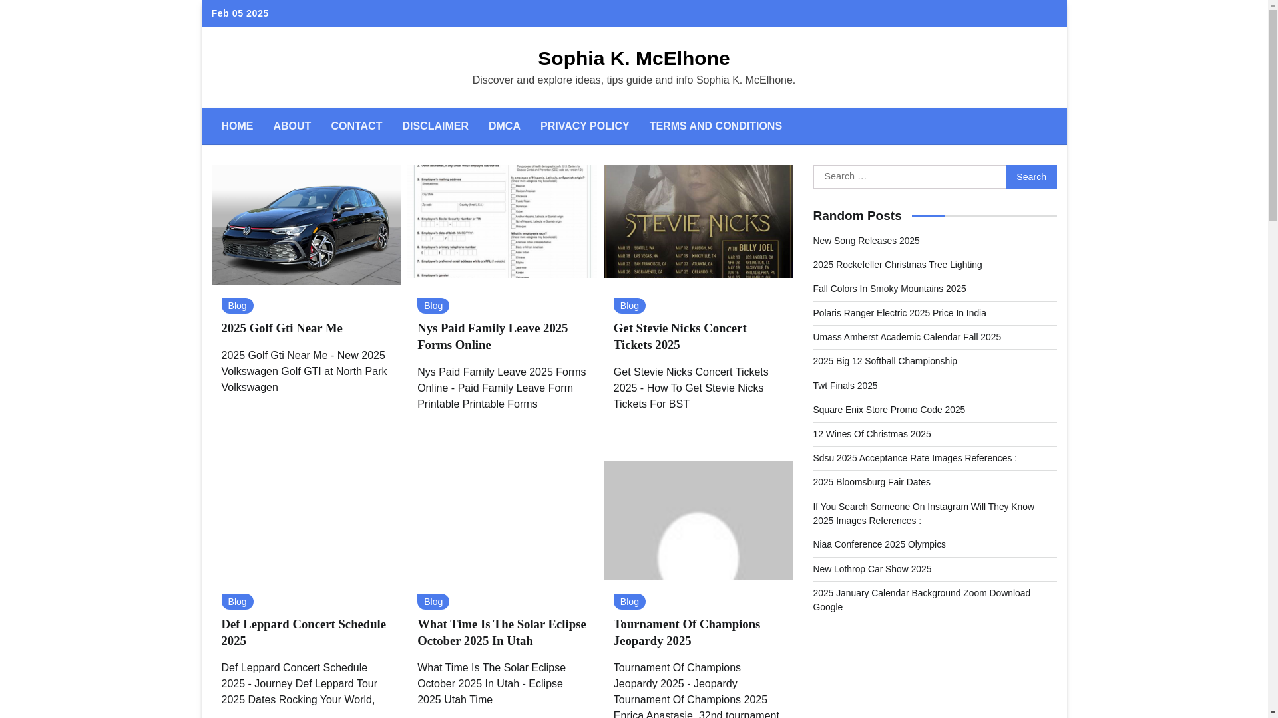Click Blog tag above Solar Eclipse post
Image resolution: width=1278 pixels, height=718 pixels.
(x=433, y=602)
